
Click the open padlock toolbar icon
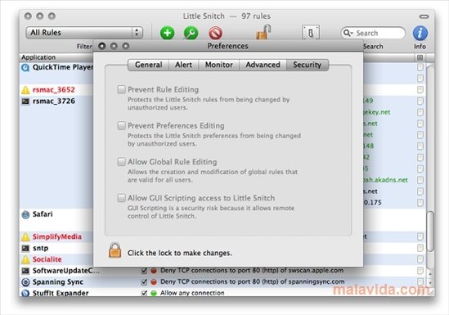click(263, 31)
